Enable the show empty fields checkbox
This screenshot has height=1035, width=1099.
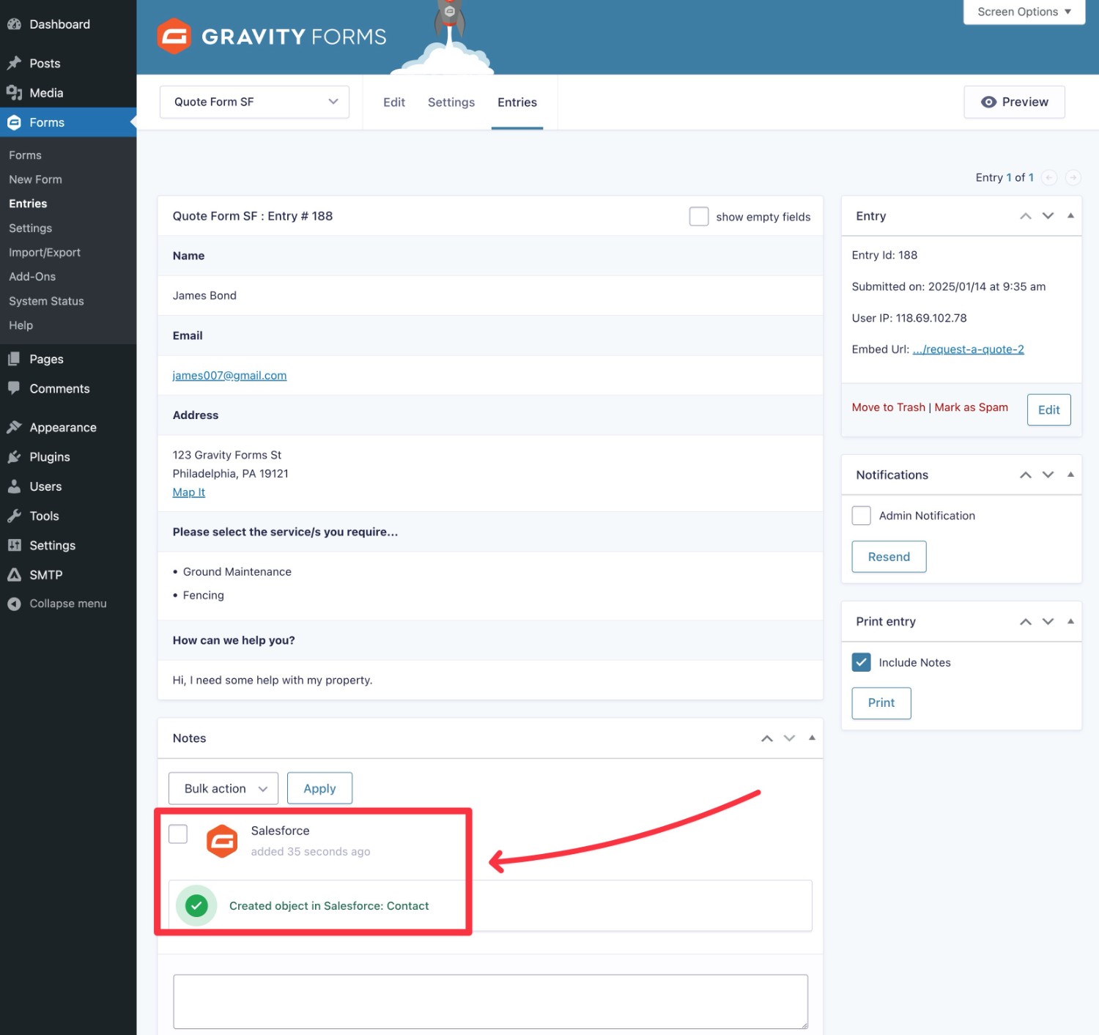click(x=699, y=216)
